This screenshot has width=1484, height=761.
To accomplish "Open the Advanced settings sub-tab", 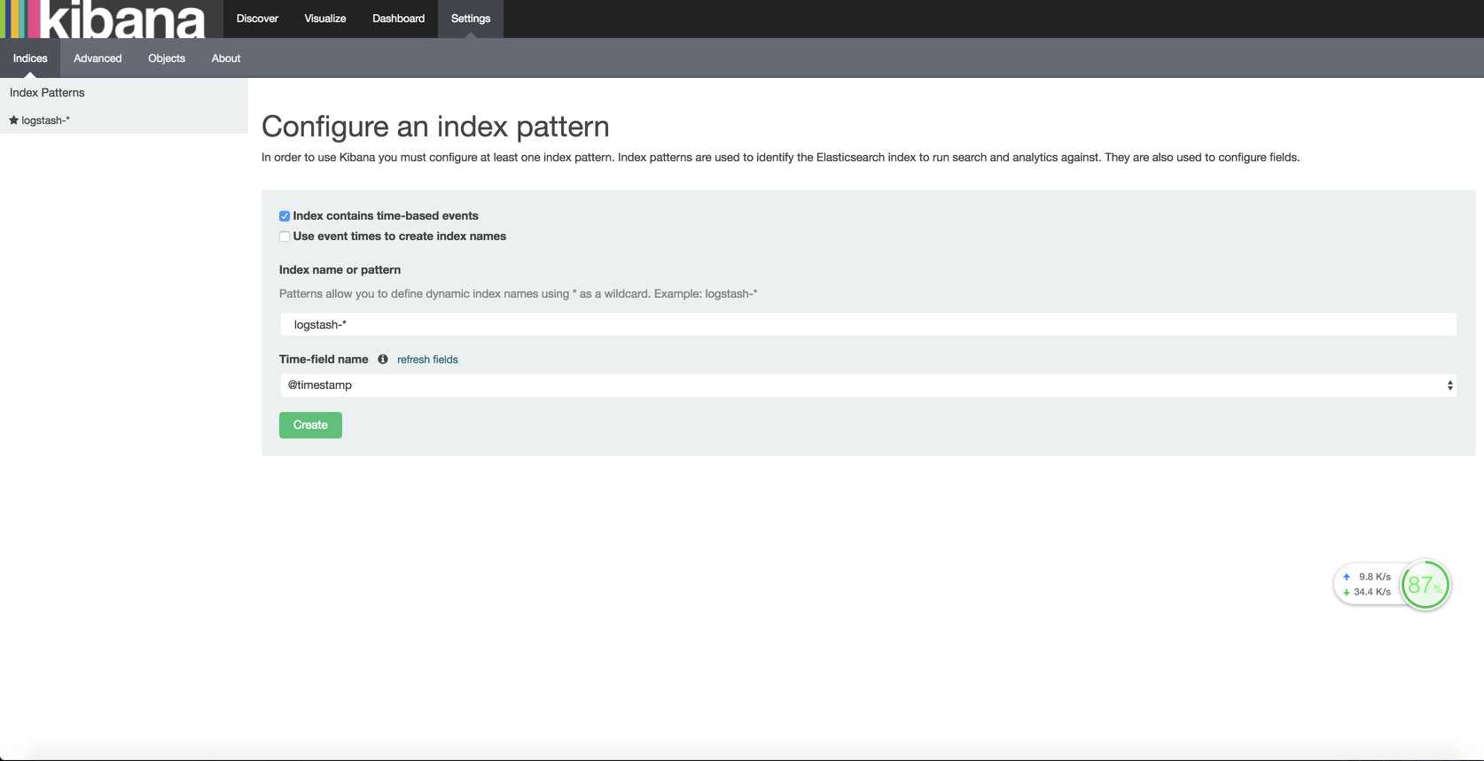I will (x=98, y=58).
